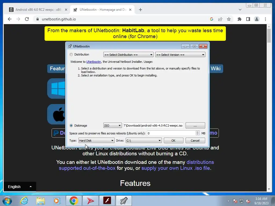Click the Windows download logo button
The width and height of the screenshot is (275, 206).
coord(56,89)
